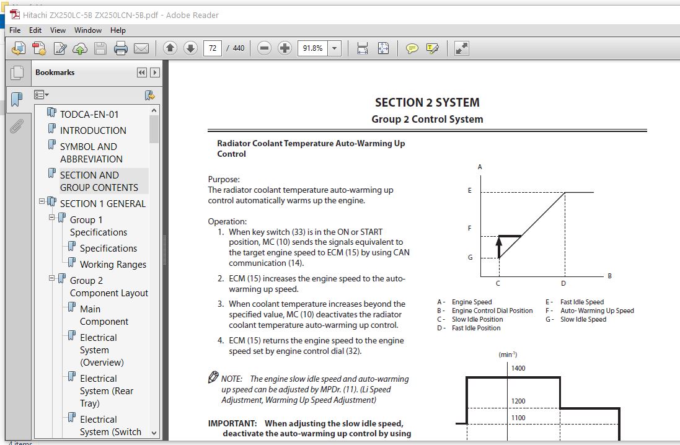Select TODCA-EN-01 bookmark
Image resolution: width=680 pixels, height=445 pixels.
point(89,114)
